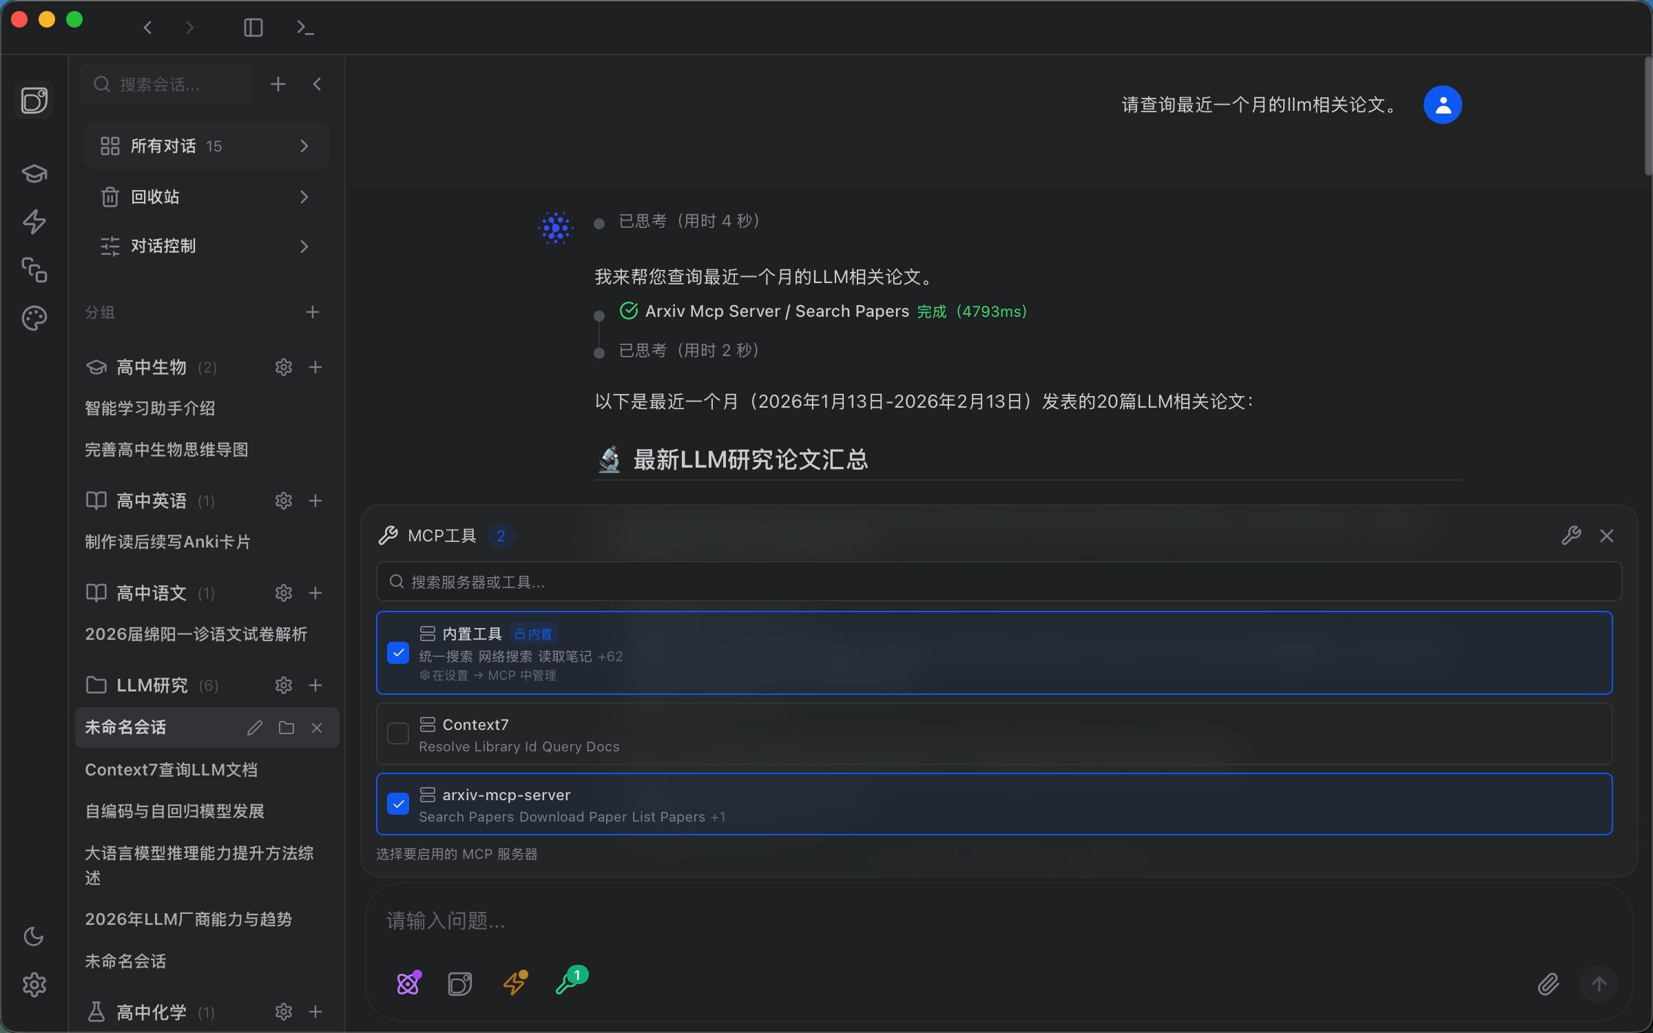Add conversation to 高中语文 group

click(315, 593)
